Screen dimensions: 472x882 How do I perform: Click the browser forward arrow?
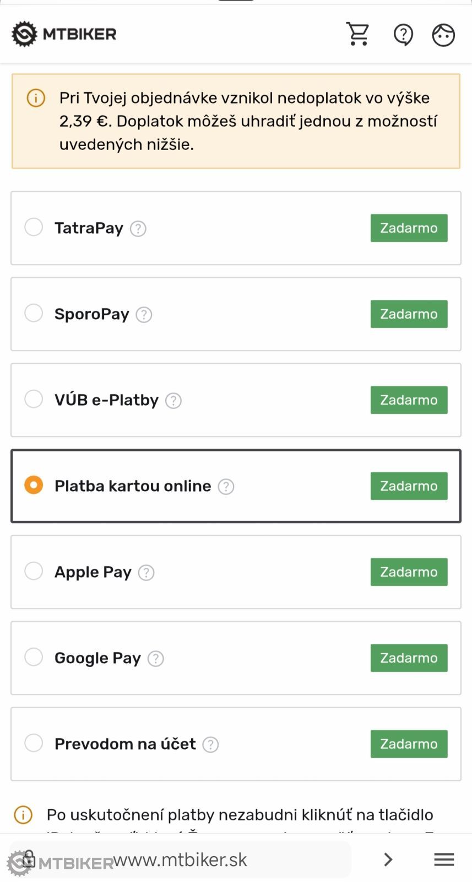tap(388, 859)
